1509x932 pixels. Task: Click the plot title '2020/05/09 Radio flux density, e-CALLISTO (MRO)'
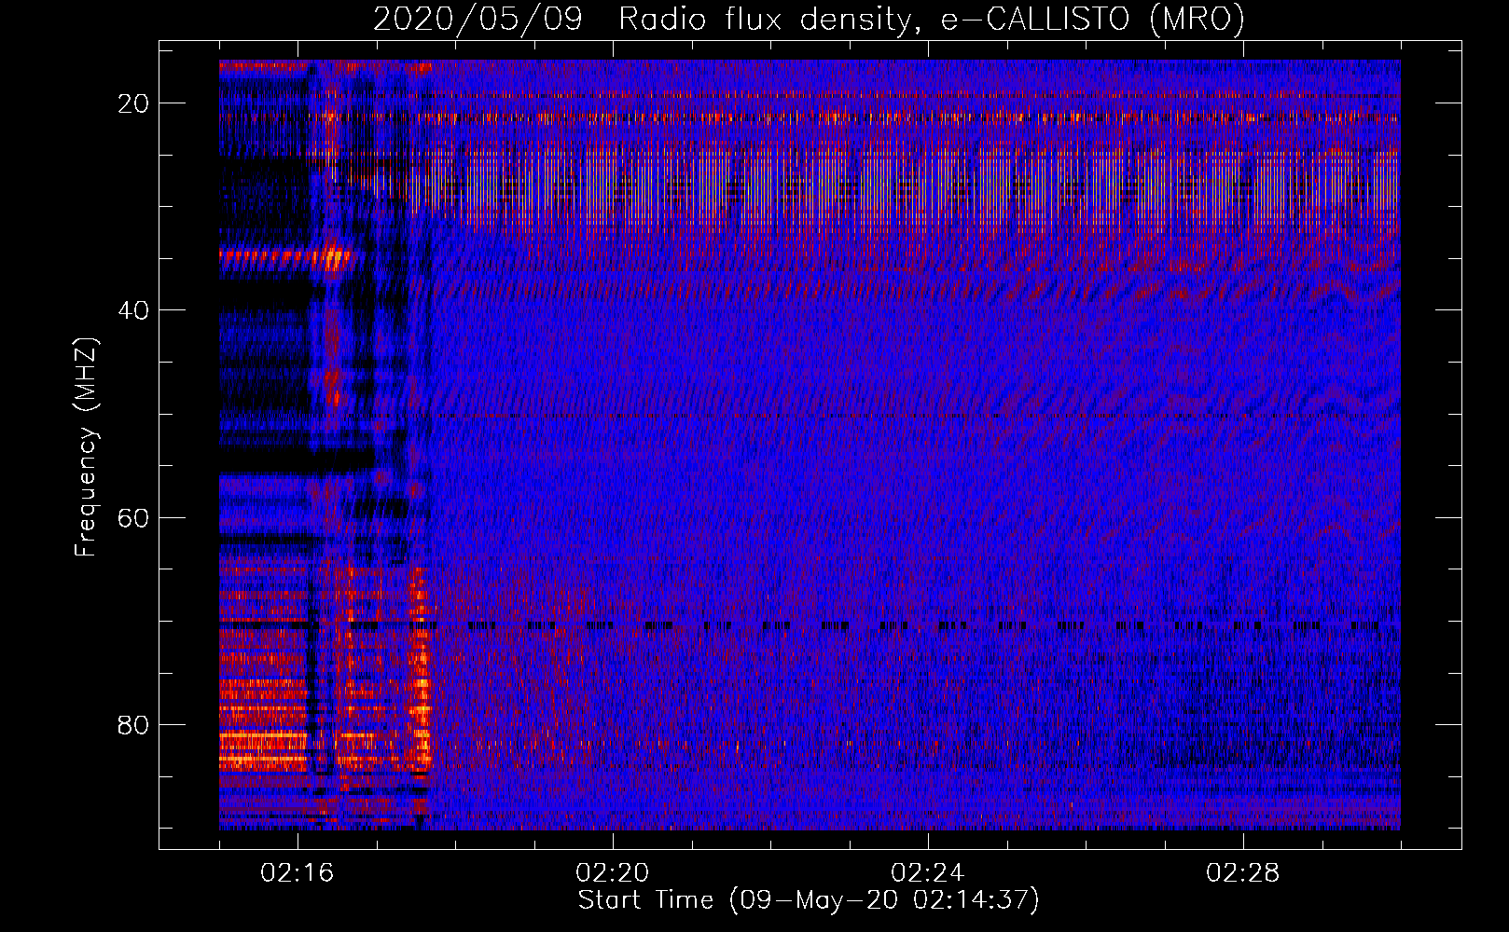(x=809, y=19)
